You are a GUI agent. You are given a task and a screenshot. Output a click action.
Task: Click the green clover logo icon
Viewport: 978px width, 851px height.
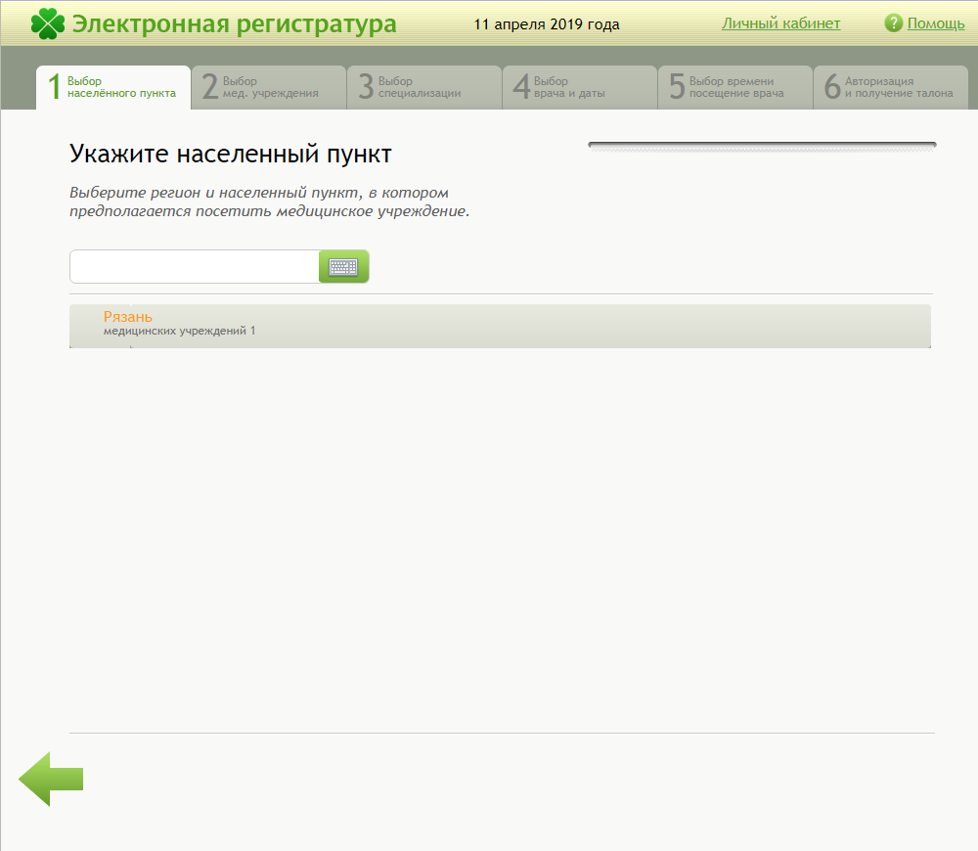pos(48,23)
